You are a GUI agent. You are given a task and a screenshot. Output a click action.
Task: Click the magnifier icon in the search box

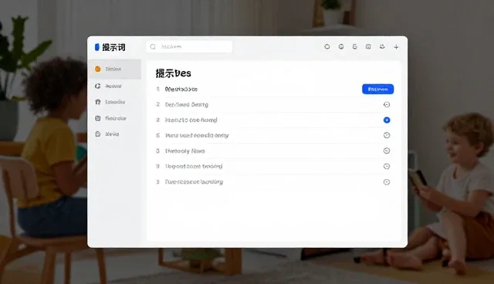click(x=153, y=46)
